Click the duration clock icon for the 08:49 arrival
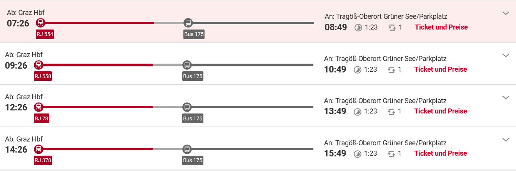516x171 pixels. pyautogui.click(x=358, y=28)
